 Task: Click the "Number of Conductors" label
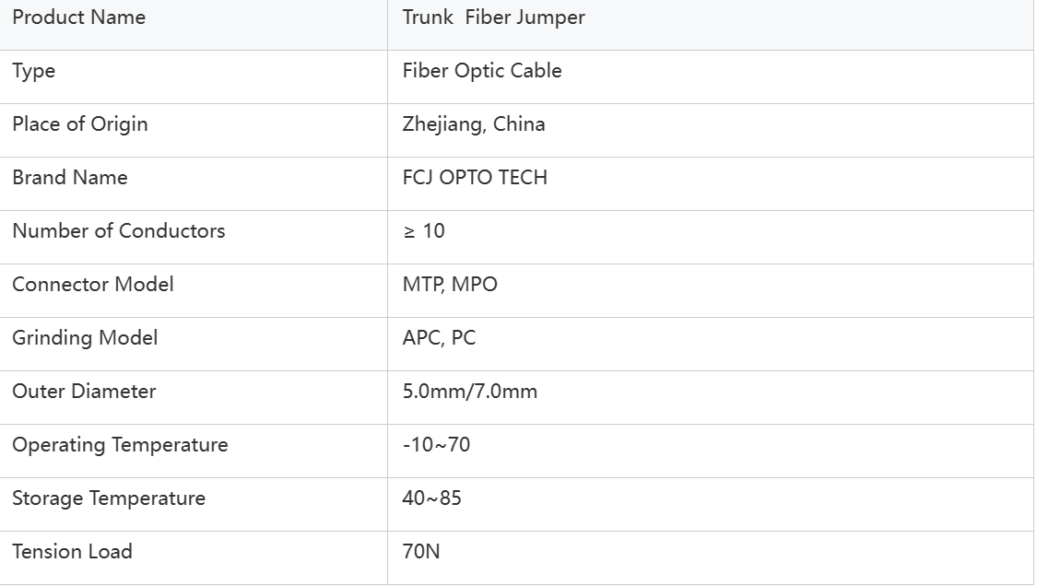pos(119,231)
